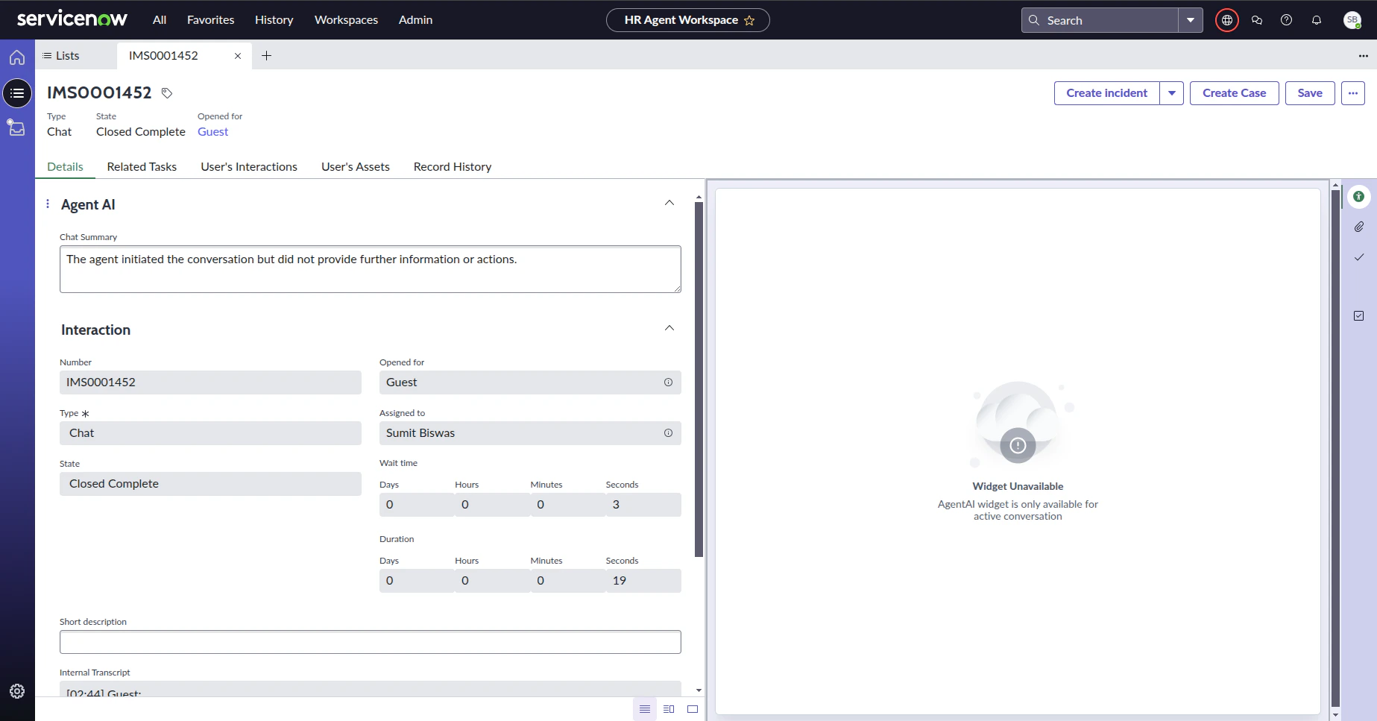1377x721 pixels.
Task: Collapse the Agent AI section
Action: [x=669, y=203]
